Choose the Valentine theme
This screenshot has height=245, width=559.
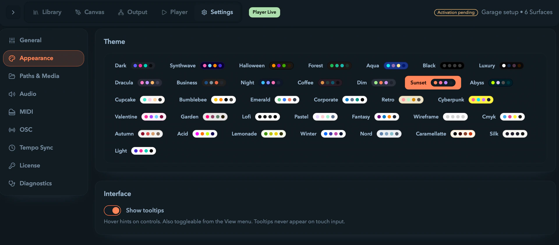pyautogui.click(x=140, y=117)
